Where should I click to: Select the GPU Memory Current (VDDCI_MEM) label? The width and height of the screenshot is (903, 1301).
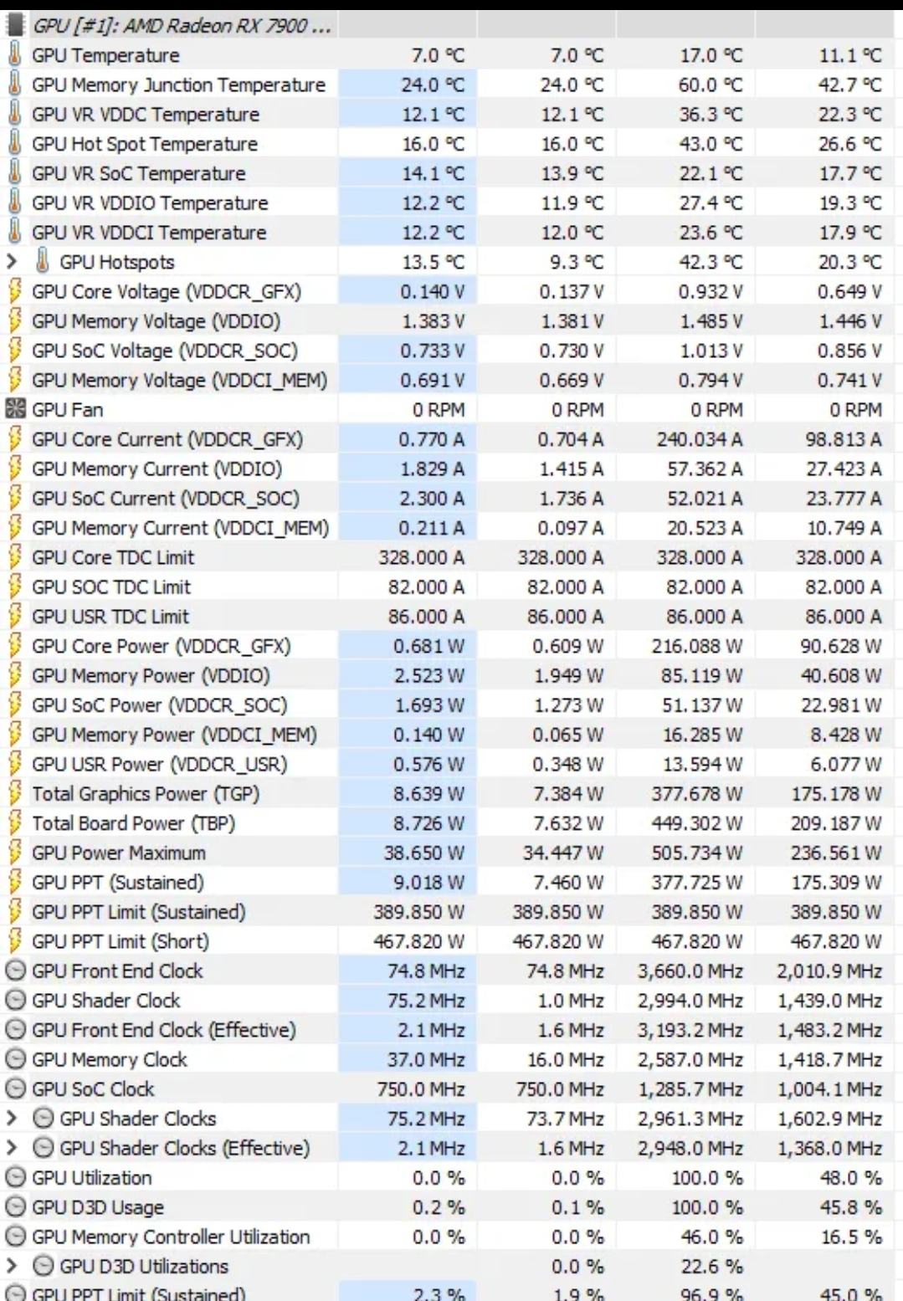[x=180, y=528]
